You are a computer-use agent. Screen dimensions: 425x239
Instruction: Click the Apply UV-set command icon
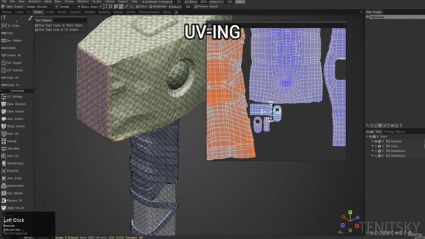[3, 208]
